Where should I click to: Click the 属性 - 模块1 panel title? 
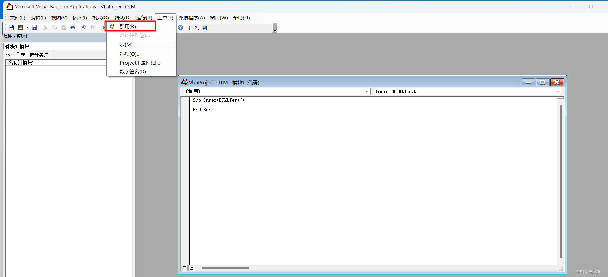16,36
